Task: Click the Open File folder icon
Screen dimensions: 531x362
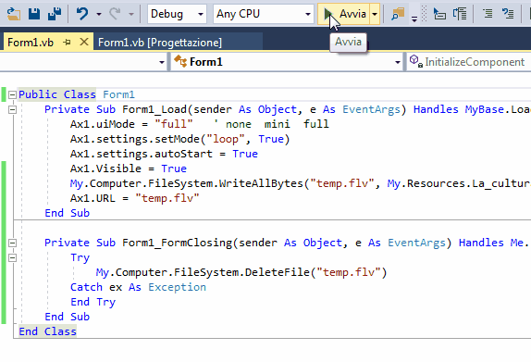Action: pos(14,14)
